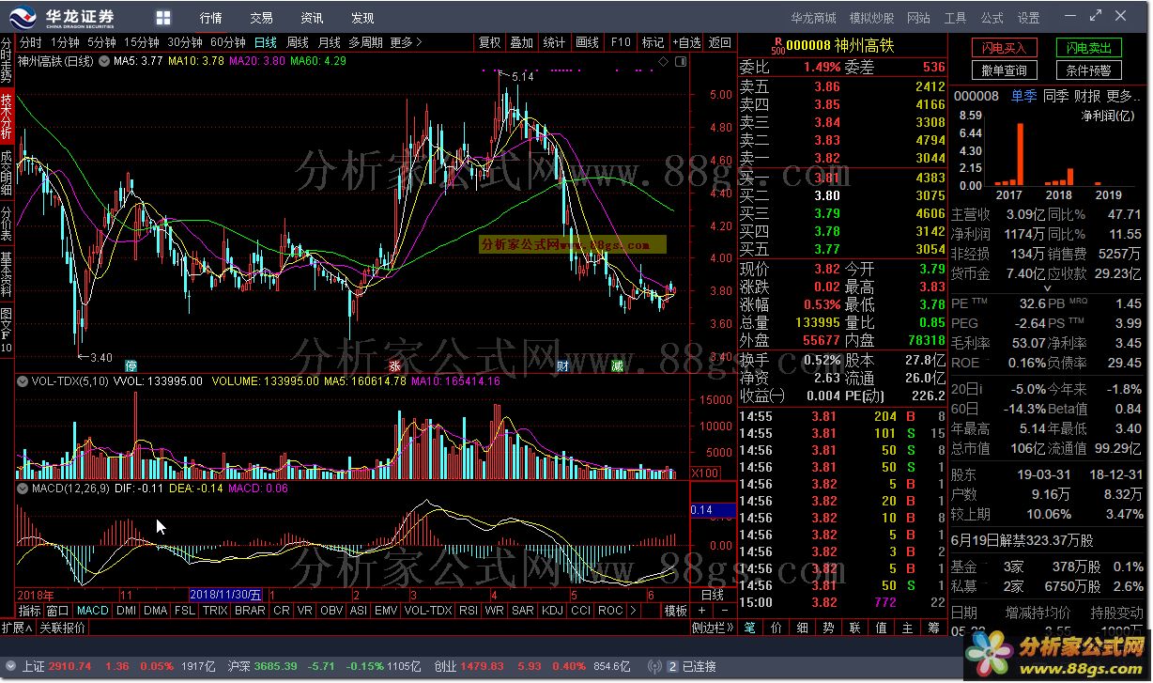Image resolution: width=1153 pixels, height=683 pixels.
Task: Select the KDJ indicator tab
Action: 553,611
